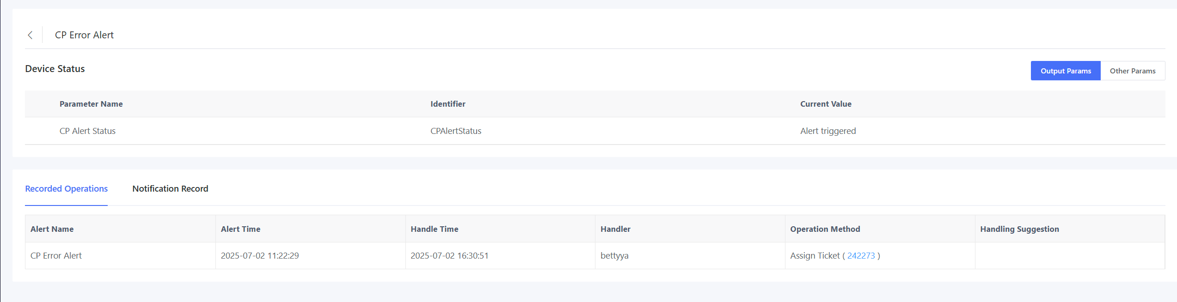Switch to Other Params view
1177x302 pixels.
[x=1132, y=71]
